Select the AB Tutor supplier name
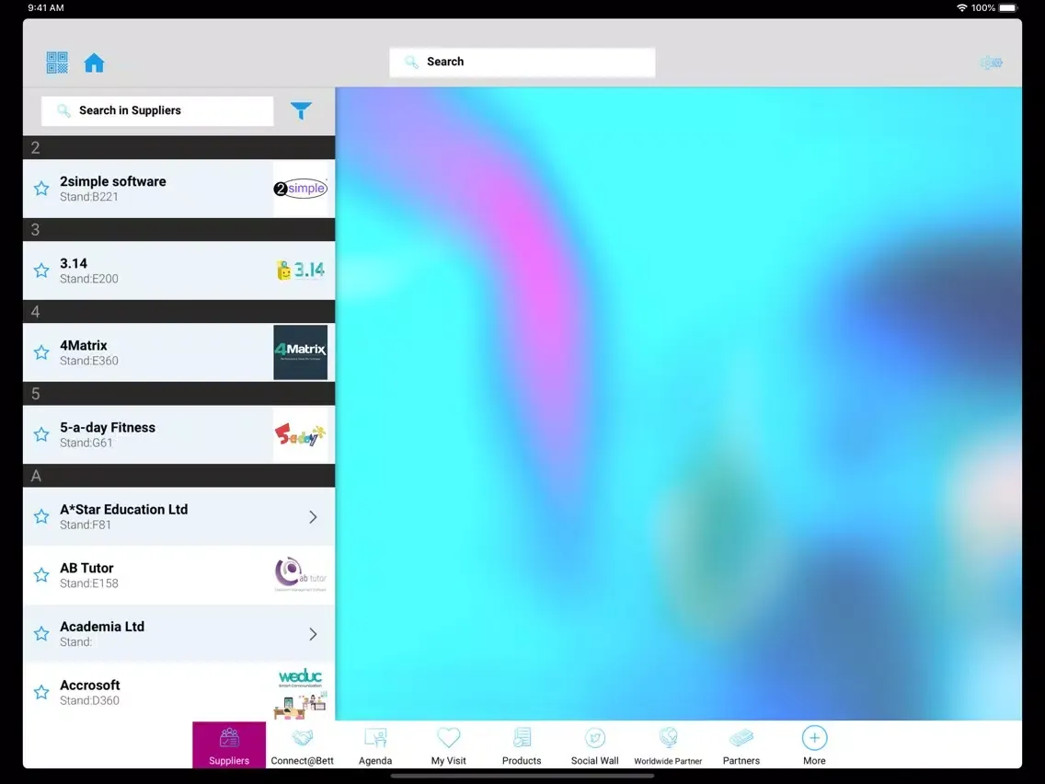1045x784 pixels. [86, 568]
